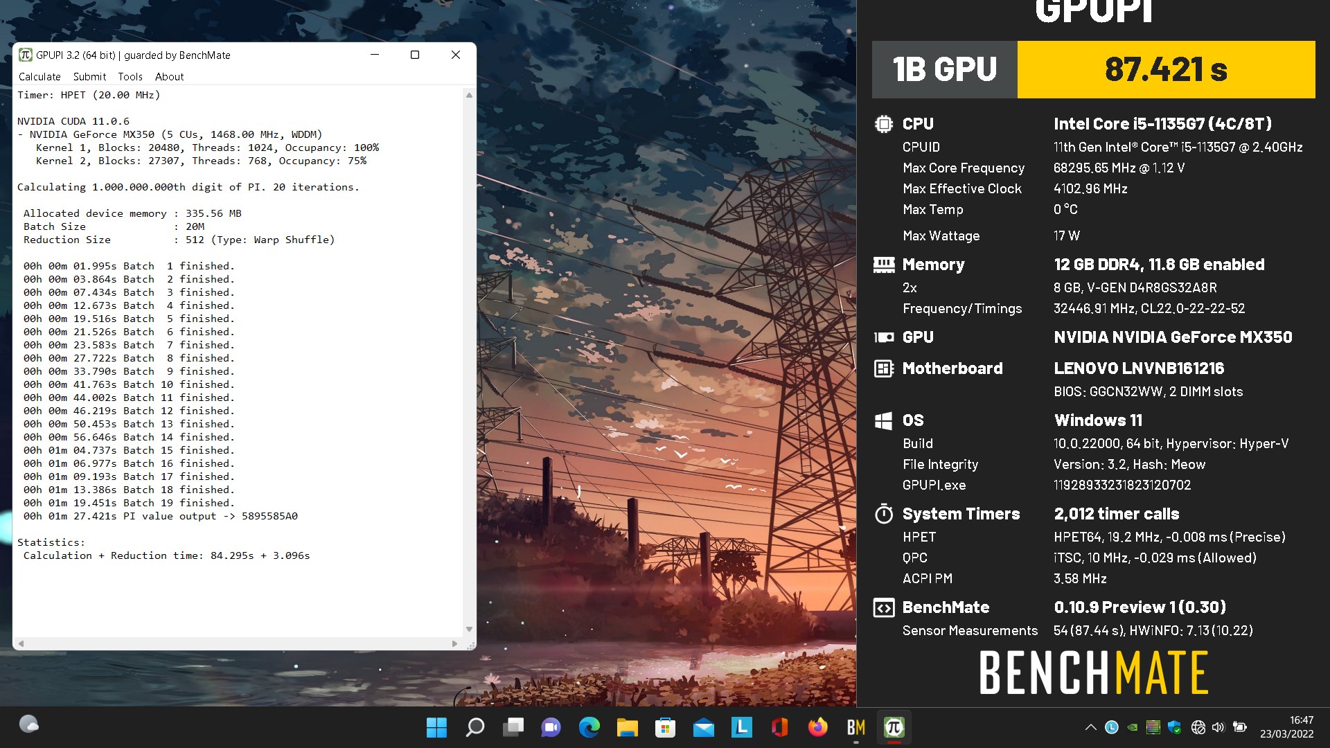
Task: Click 'Intel Core i5-1135G7 (4C/8T)' text
Action: [1162, 124]
